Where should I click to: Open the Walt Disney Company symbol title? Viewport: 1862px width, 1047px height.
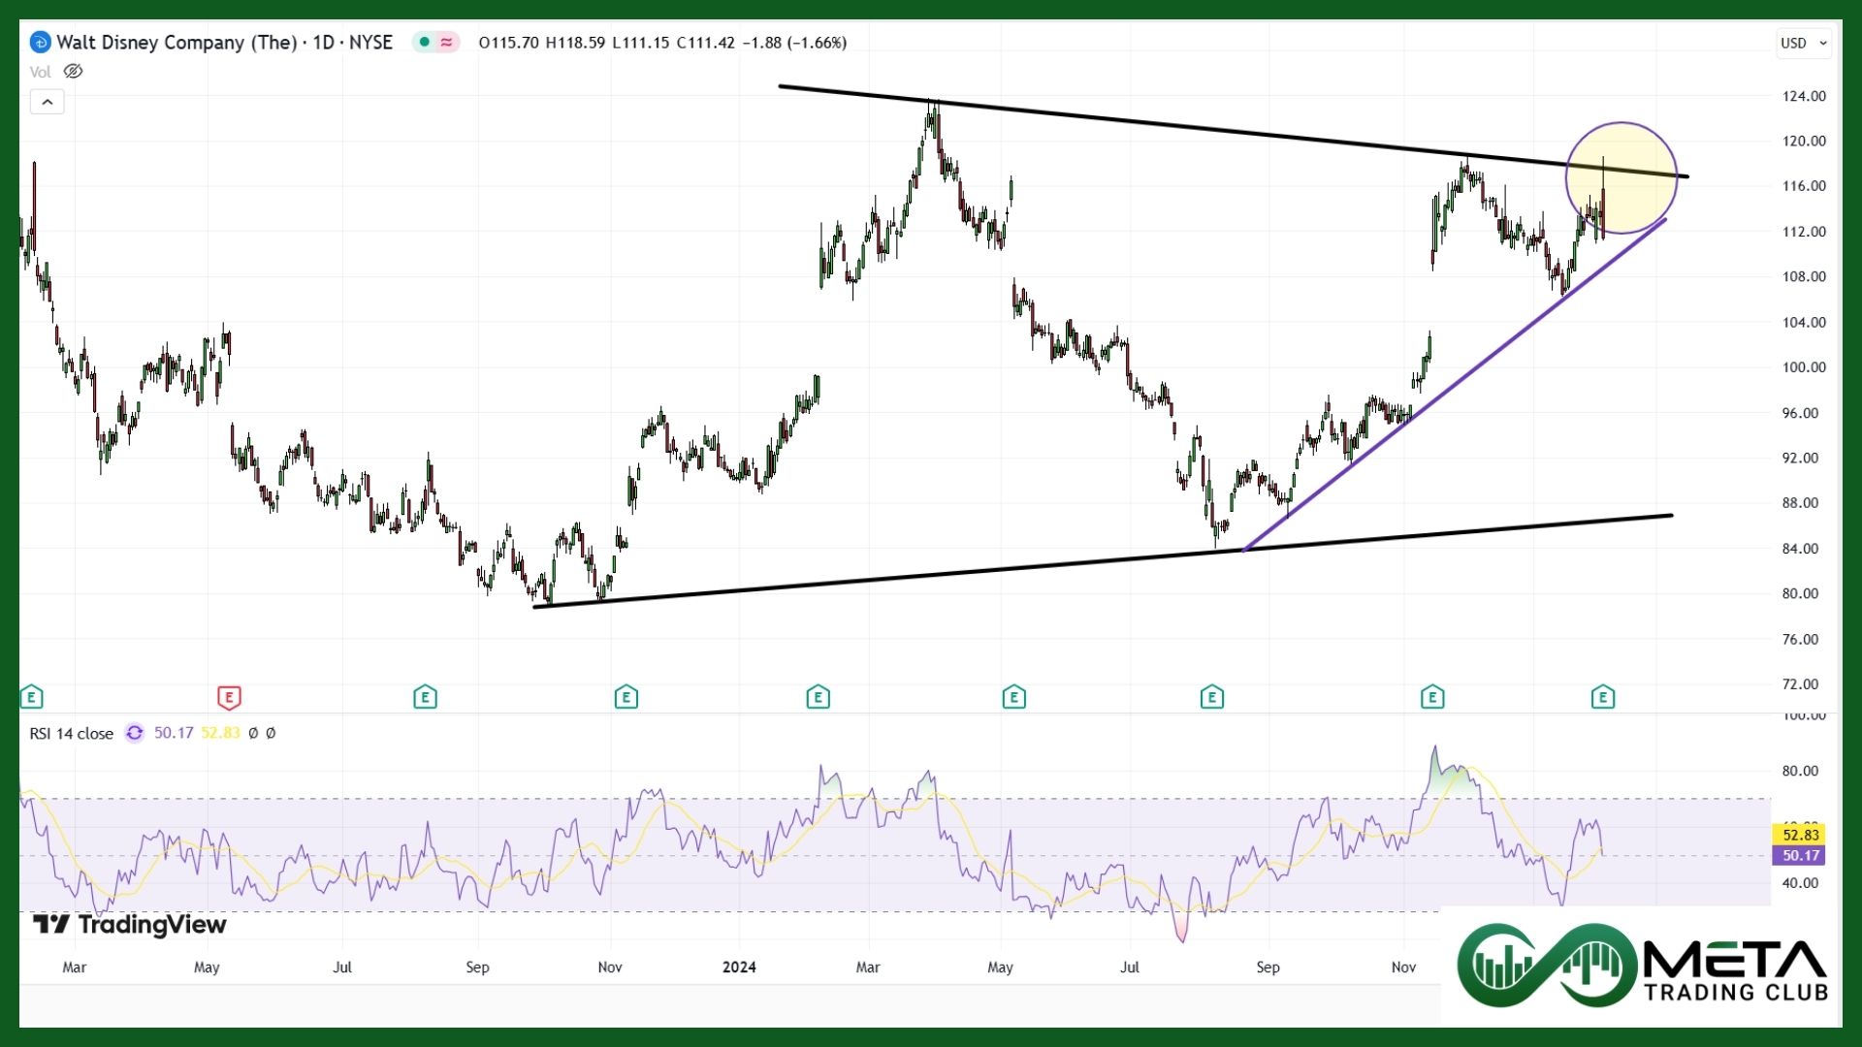click(224, 43)
